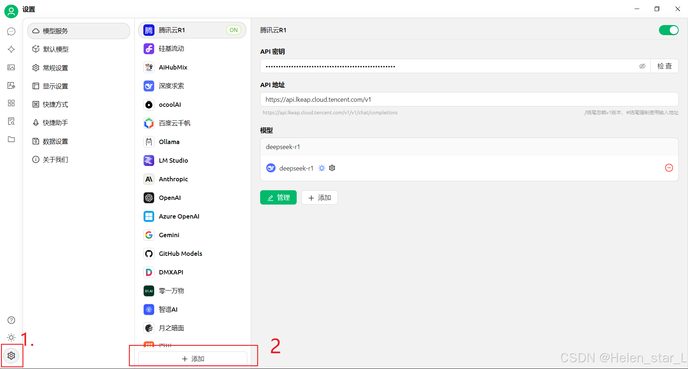Focus the API 地址 input field

pos(469,99)
